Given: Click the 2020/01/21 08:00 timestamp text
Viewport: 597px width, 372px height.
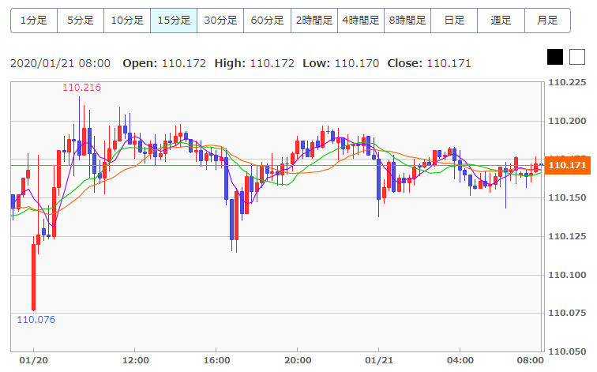Looking at the screenshot, I should tap(60, 63).
